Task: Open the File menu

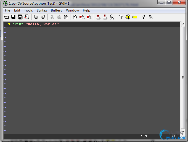Action: point(7,10)
